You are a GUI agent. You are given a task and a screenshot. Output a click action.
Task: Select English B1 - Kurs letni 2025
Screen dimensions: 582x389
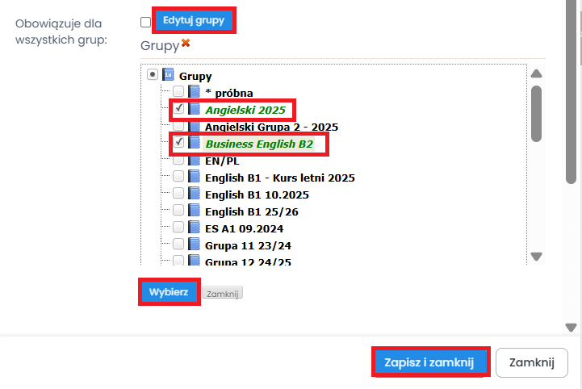[279, 178]
